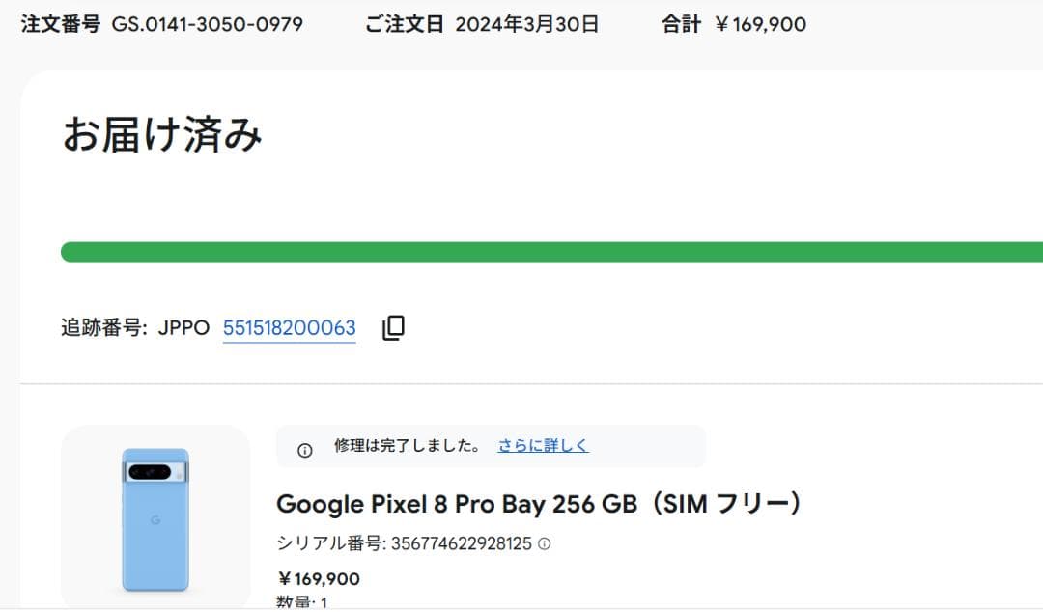This screenshot has height=612, width=1043.
Task: Open the circled info tooltip in the repair banner
Action: pos(305,447)
